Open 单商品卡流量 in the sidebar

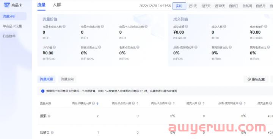pos(13,26)
